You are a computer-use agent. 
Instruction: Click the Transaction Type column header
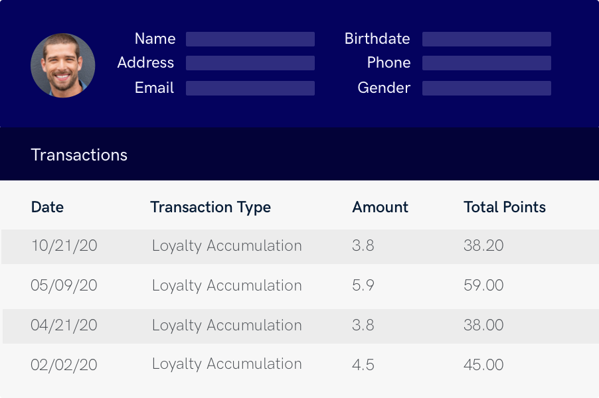pyautogui.click(x=211, y=207)
